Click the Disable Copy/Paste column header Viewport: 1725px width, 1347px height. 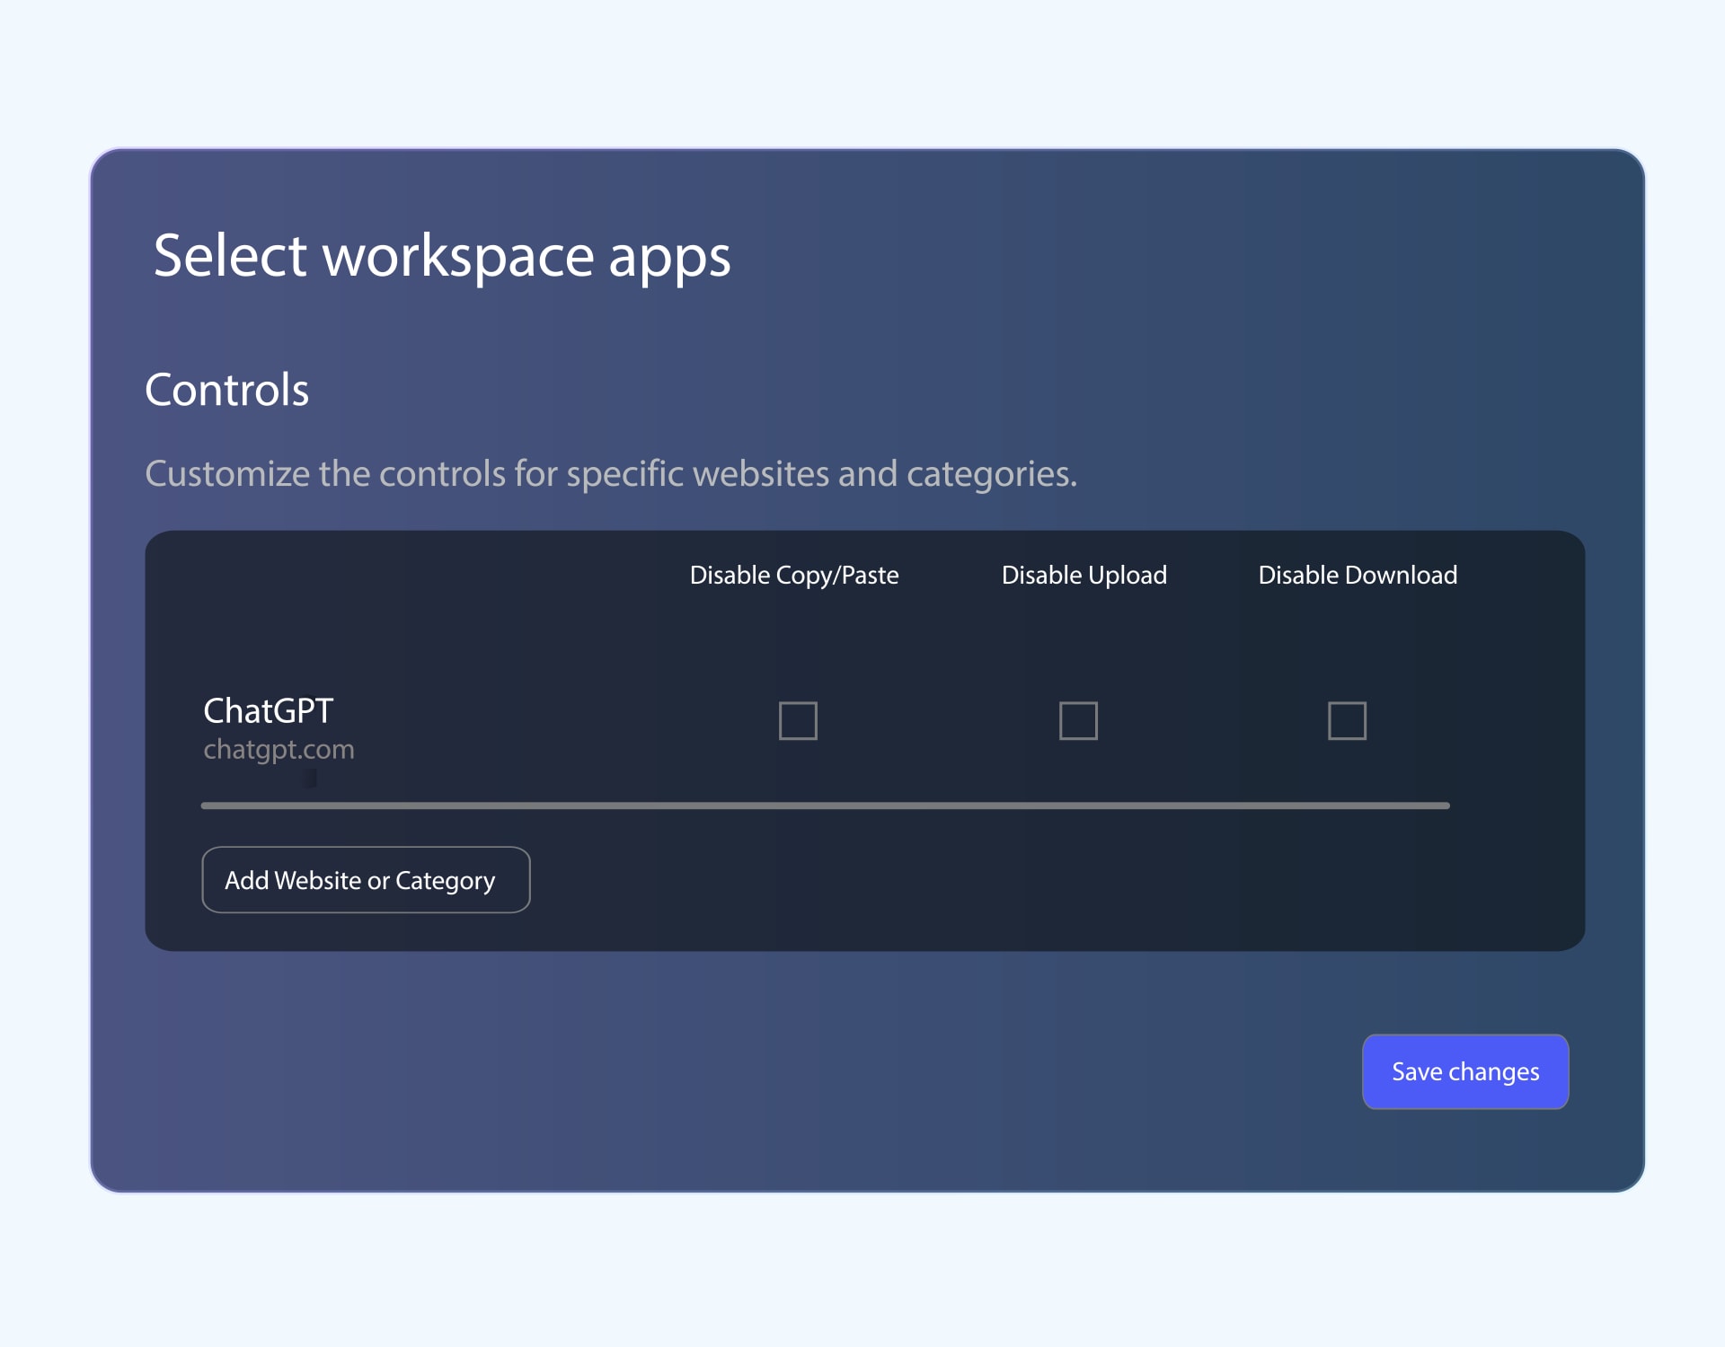point(794,576)
